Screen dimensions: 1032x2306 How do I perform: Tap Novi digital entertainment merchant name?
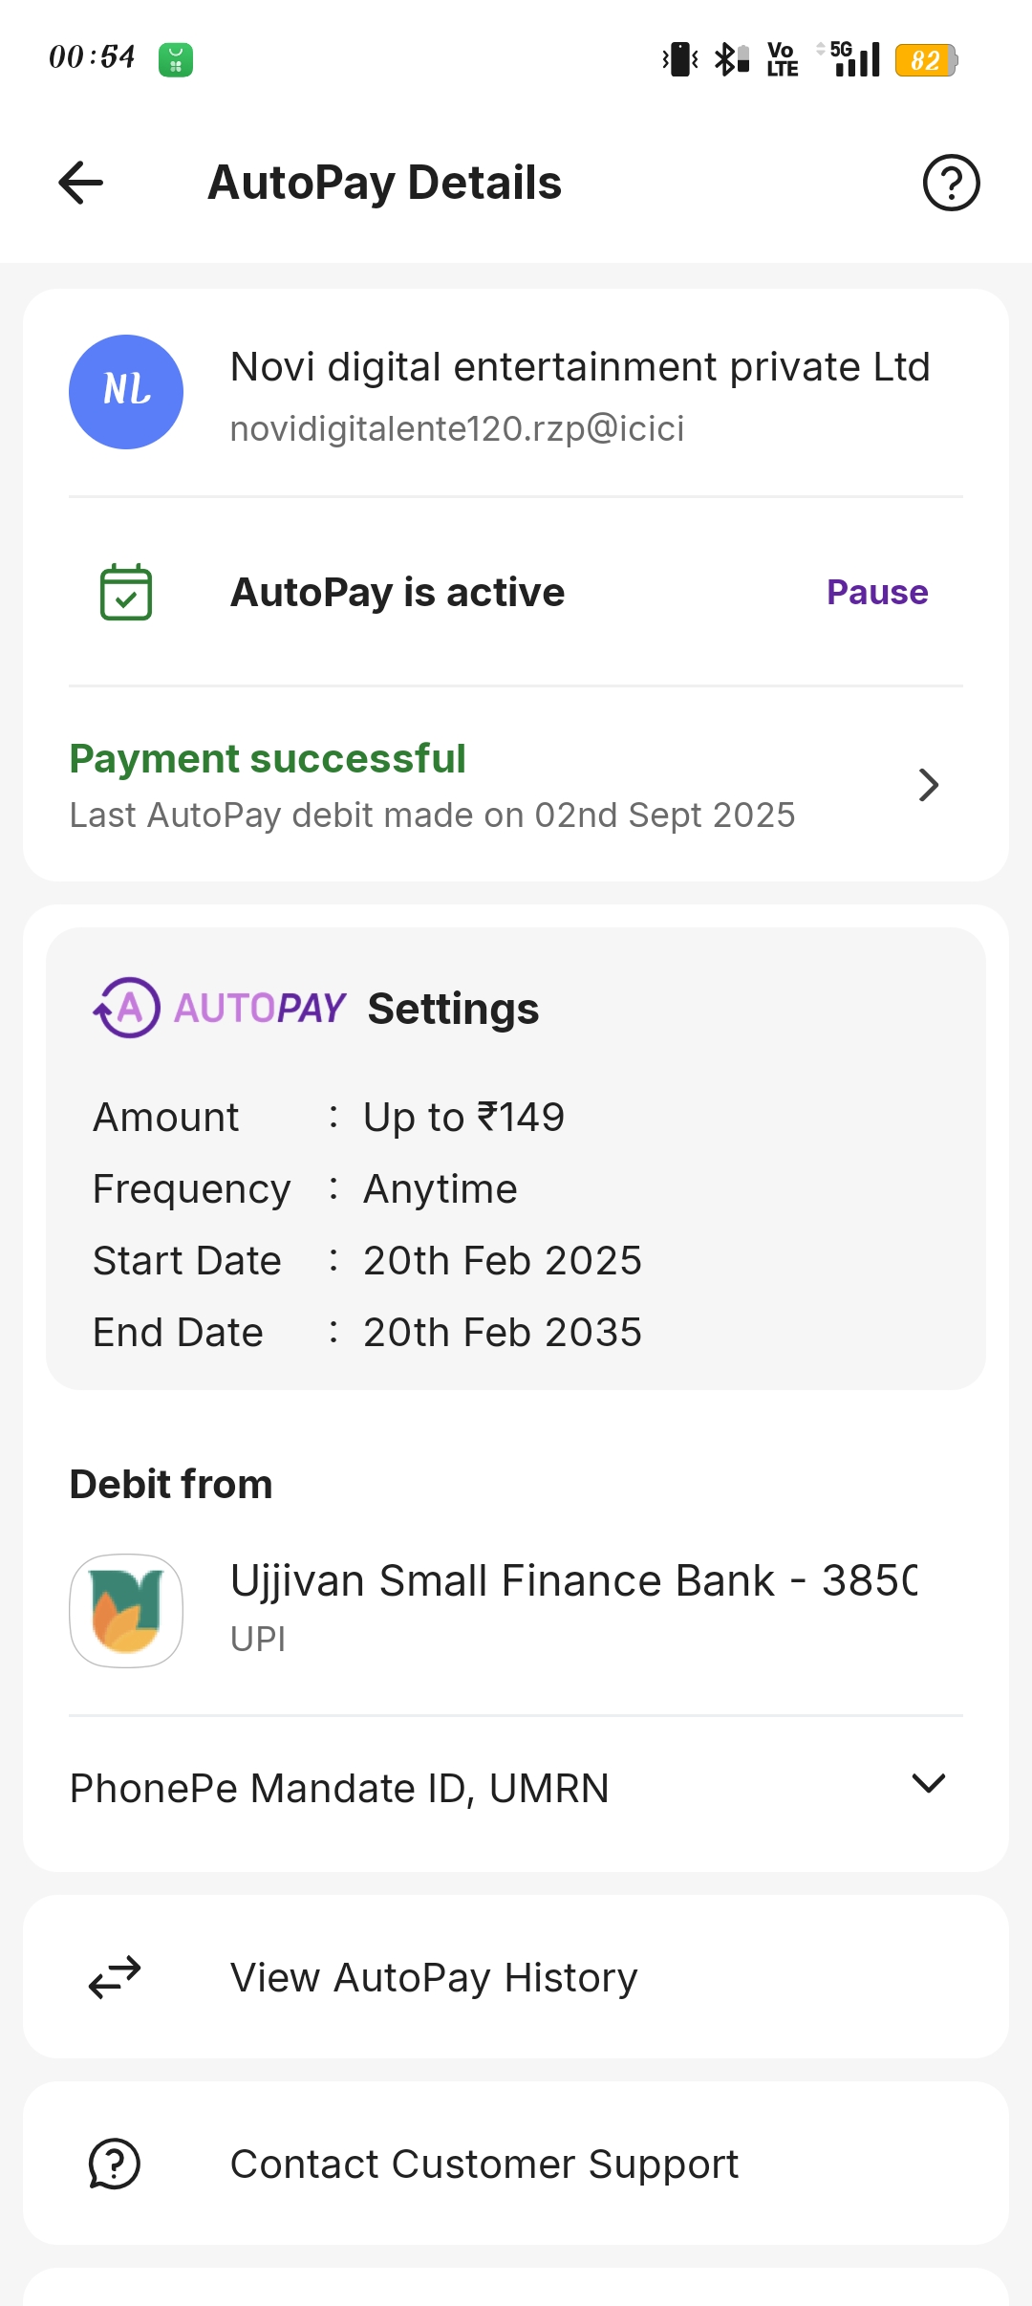580,367
